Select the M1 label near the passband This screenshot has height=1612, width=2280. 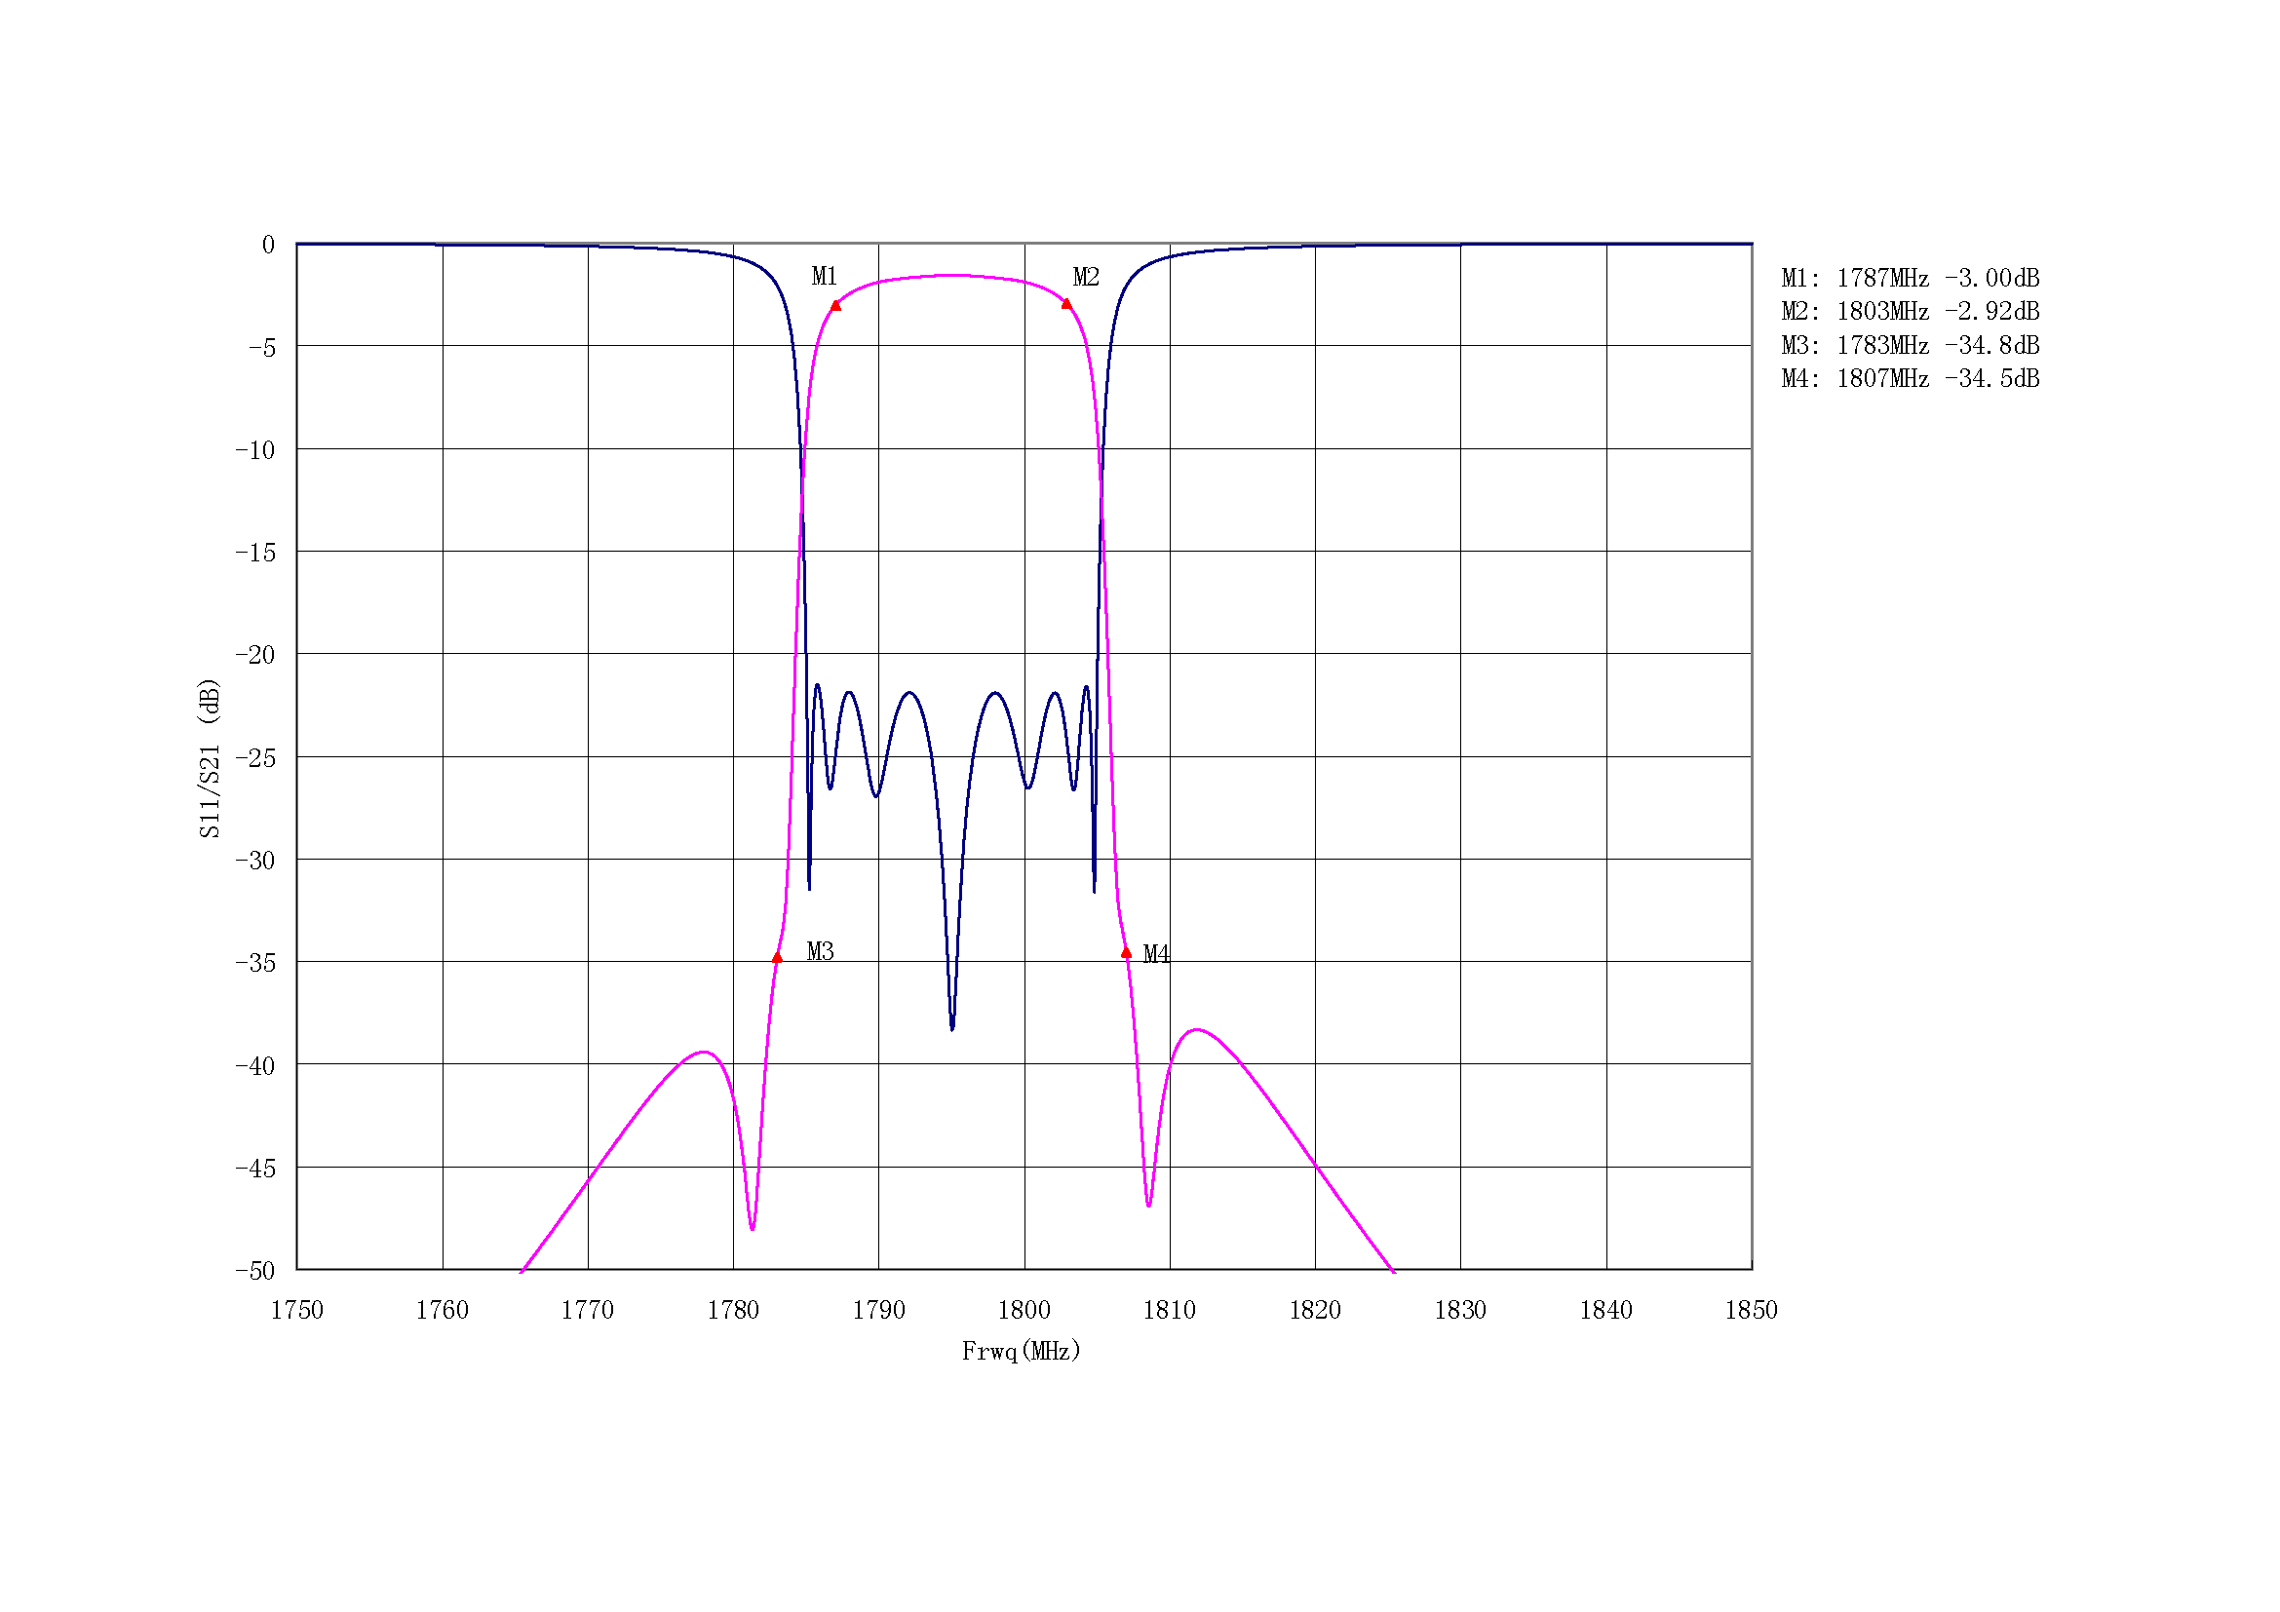[x=825, y=277]
